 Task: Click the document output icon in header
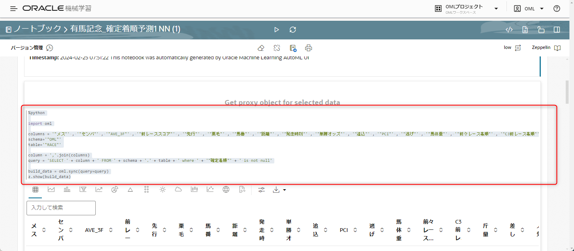[525, 29]
